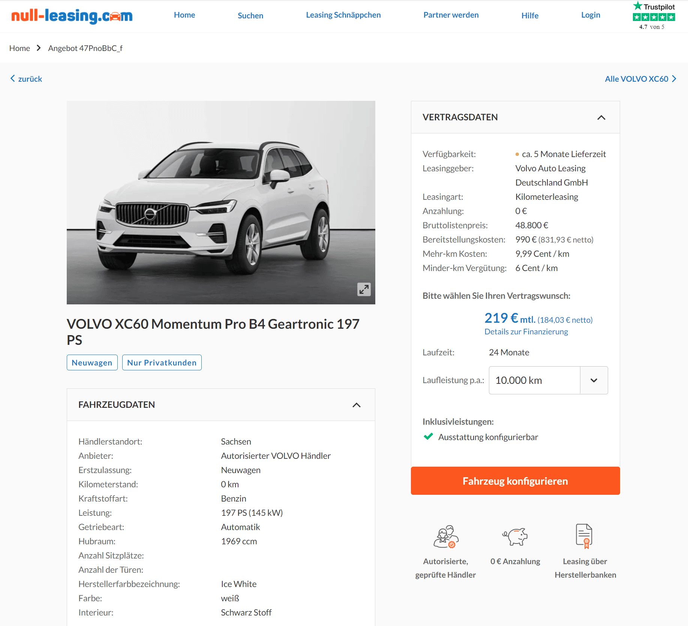This screenshot has width=688, height=626.
Task: Open the Laufleistung p.a. dropdown arrow
Action: click(594, 380)
